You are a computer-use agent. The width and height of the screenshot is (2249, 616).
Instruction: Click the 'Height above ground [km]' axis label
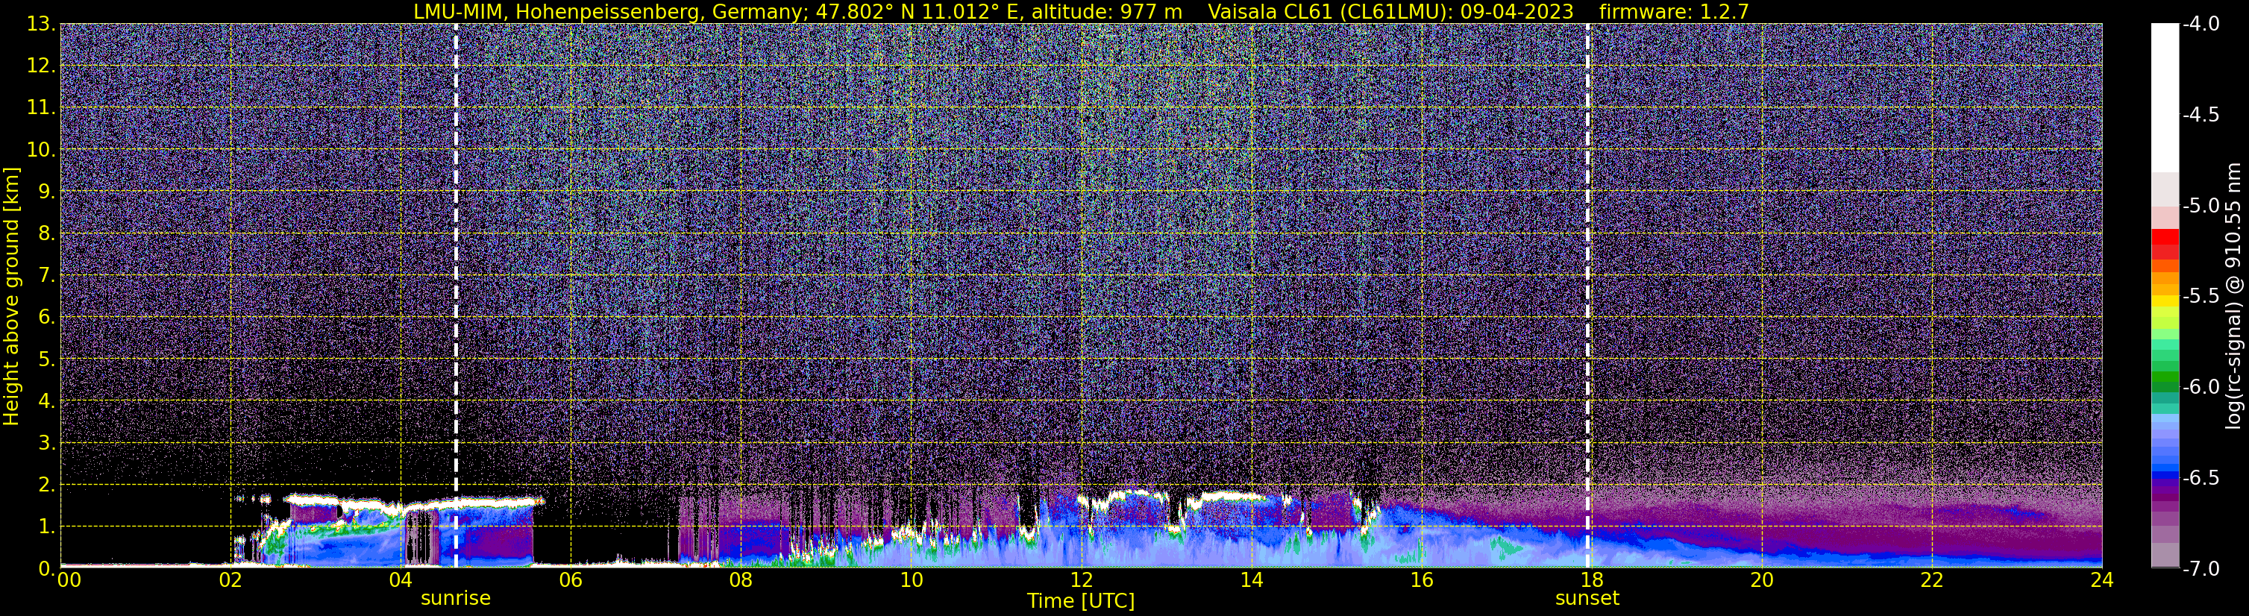(11, 296)
